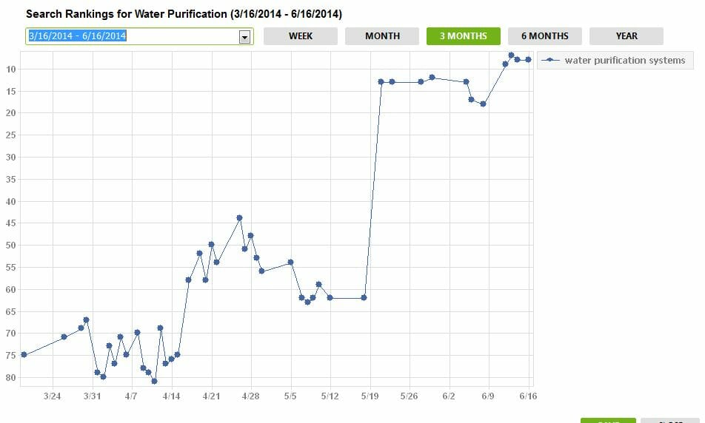Select the first data point at rank 75
The height and width of the screenshot is (423, 705).
tap(24, 355)
